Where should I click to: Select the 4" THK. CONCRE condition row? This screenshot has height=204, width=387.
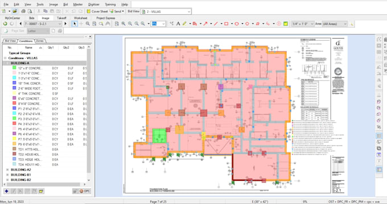click(x=44, y=93)
